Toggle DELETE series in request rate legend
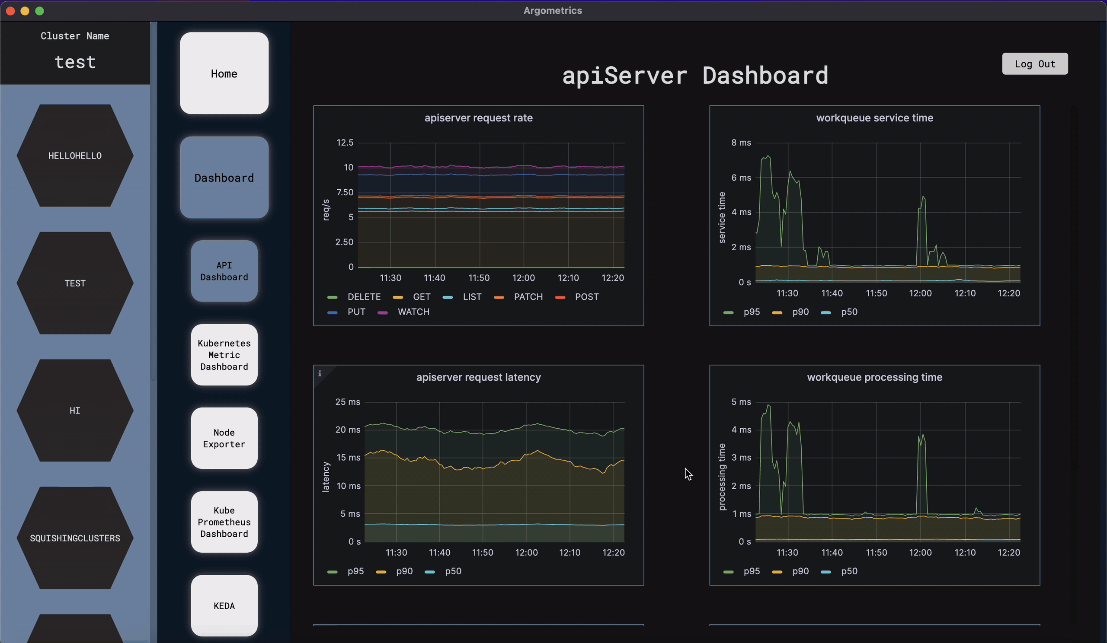This screenshot has width=1107, height=643. [364, 297]
